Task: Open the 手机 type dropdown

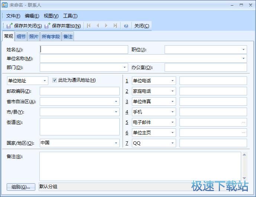Action: (172, 112)
